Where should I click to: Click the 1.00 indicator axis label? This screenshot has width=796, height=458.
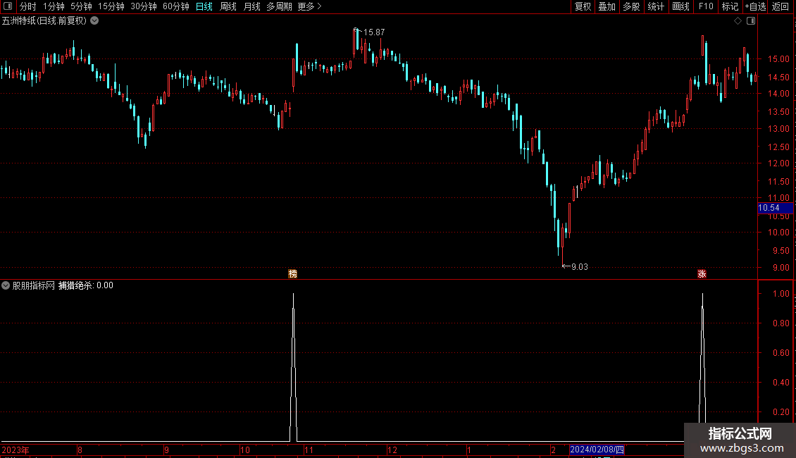[x=781, y=294]
